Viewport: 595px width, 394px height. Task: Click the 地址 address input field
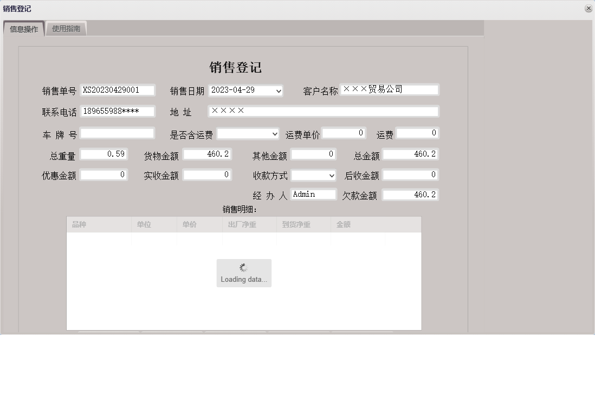pyautogui.click(x=324, y=111)
